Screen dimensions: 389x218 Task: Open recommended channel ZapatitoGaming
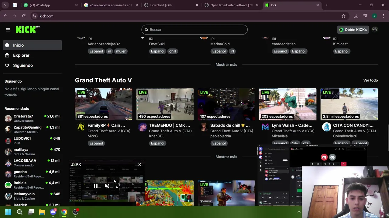(x=32, y=130)
